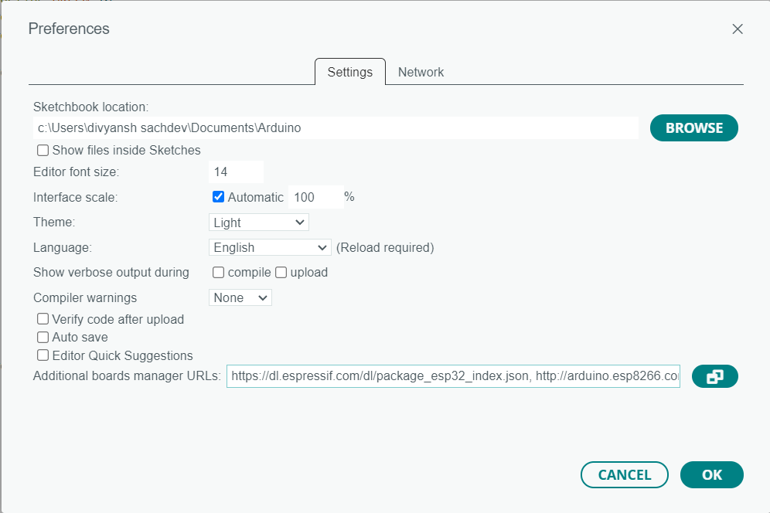Toggle verbose output during upload

click(281, 272)
